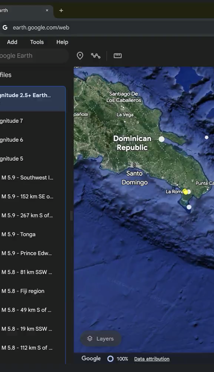This screenshot has width=214, height=372.
Task: Select the M 5.9 - Tonga earthquake
Action: pyautogui.click(x=18, y=234)
